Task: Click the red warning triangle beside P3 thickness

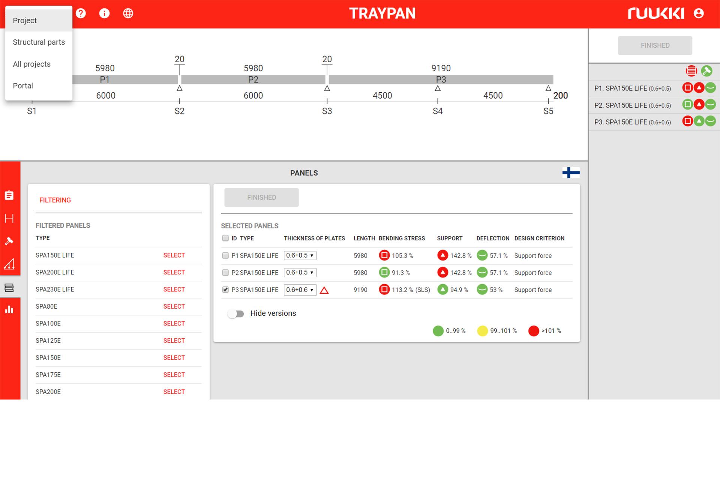Action: click(324, 290)
